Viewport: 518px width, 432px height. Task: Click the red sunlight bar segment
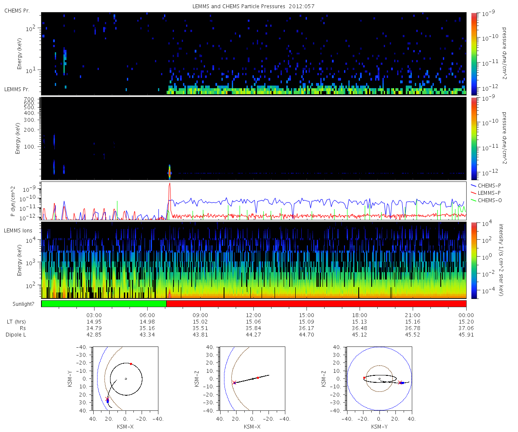pyautogui.click(x=316, y=304)
